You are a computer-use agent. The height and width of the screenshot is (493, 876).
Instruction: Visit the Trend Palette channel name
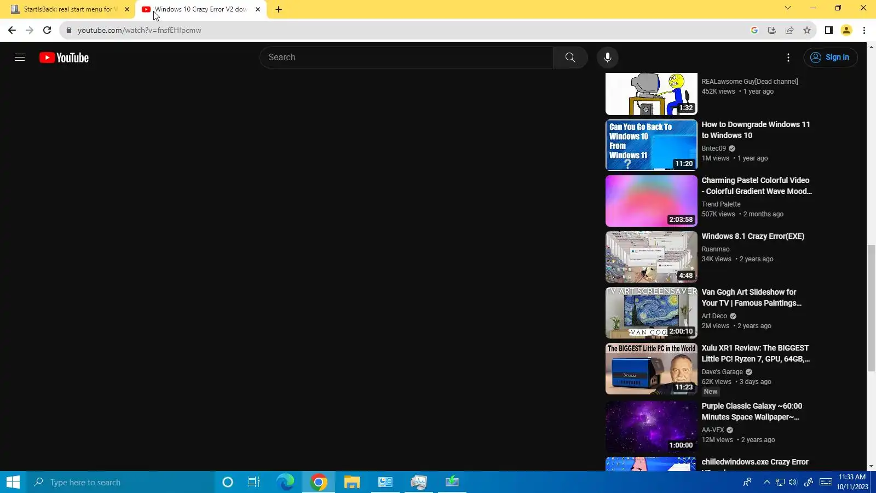click(721, 204)
